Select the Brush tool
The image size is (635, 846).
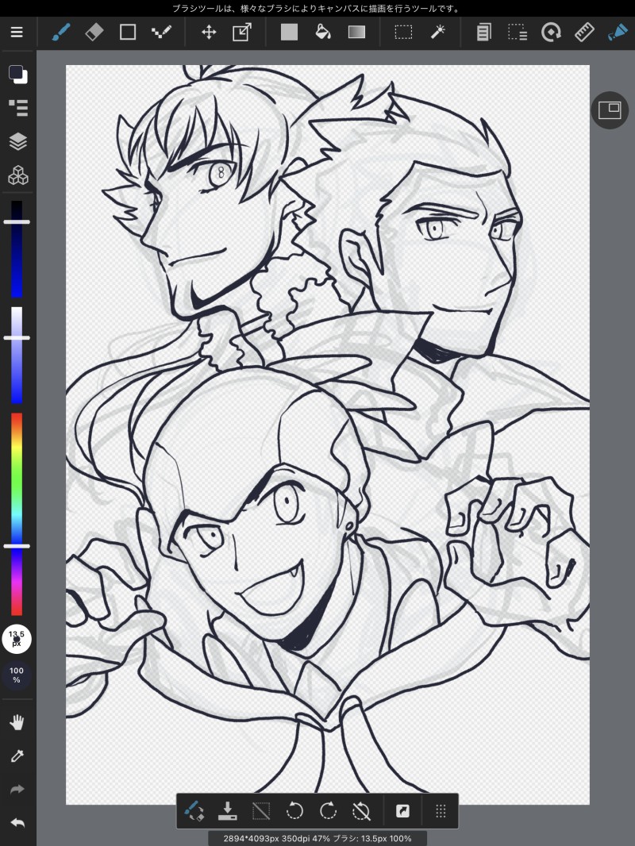(x=61, y=33)
